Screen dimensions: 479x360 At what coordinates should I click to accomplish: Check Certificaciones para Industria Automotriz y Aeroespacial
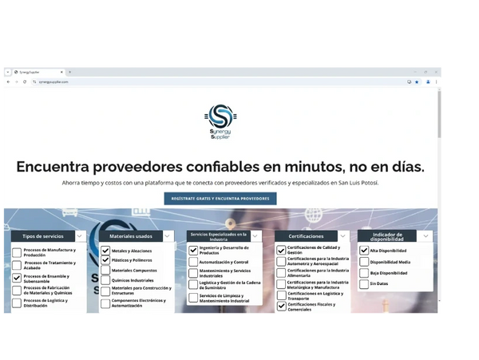point(281,261)
